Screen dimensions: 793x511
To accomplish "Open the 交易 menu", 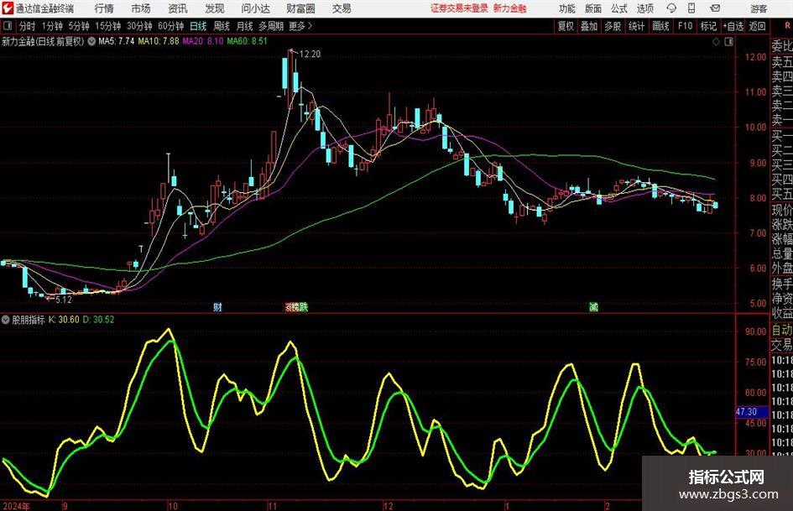I will coord(342,8).
